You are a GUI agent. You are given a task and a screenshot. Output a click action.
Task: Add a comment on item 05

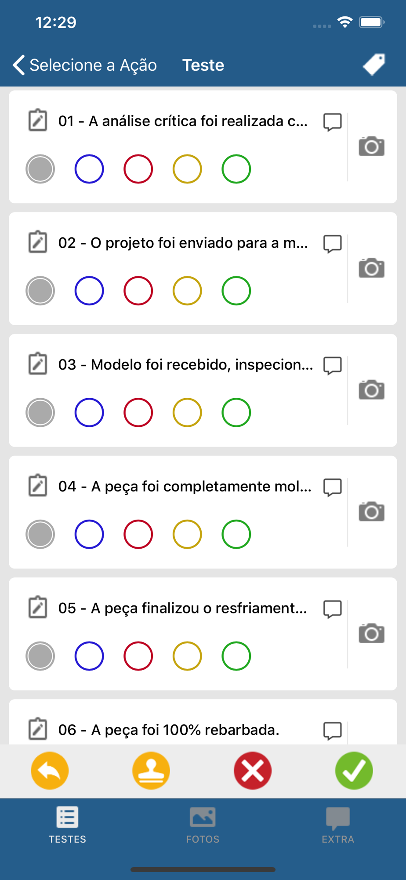pyautogui.click(x=332, y=609)
